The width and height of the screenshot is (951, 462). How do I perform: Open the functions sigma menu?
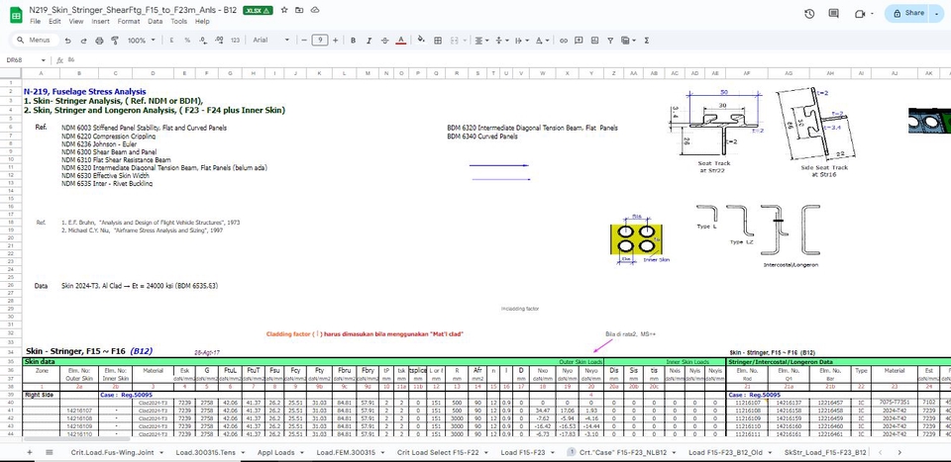647,41
